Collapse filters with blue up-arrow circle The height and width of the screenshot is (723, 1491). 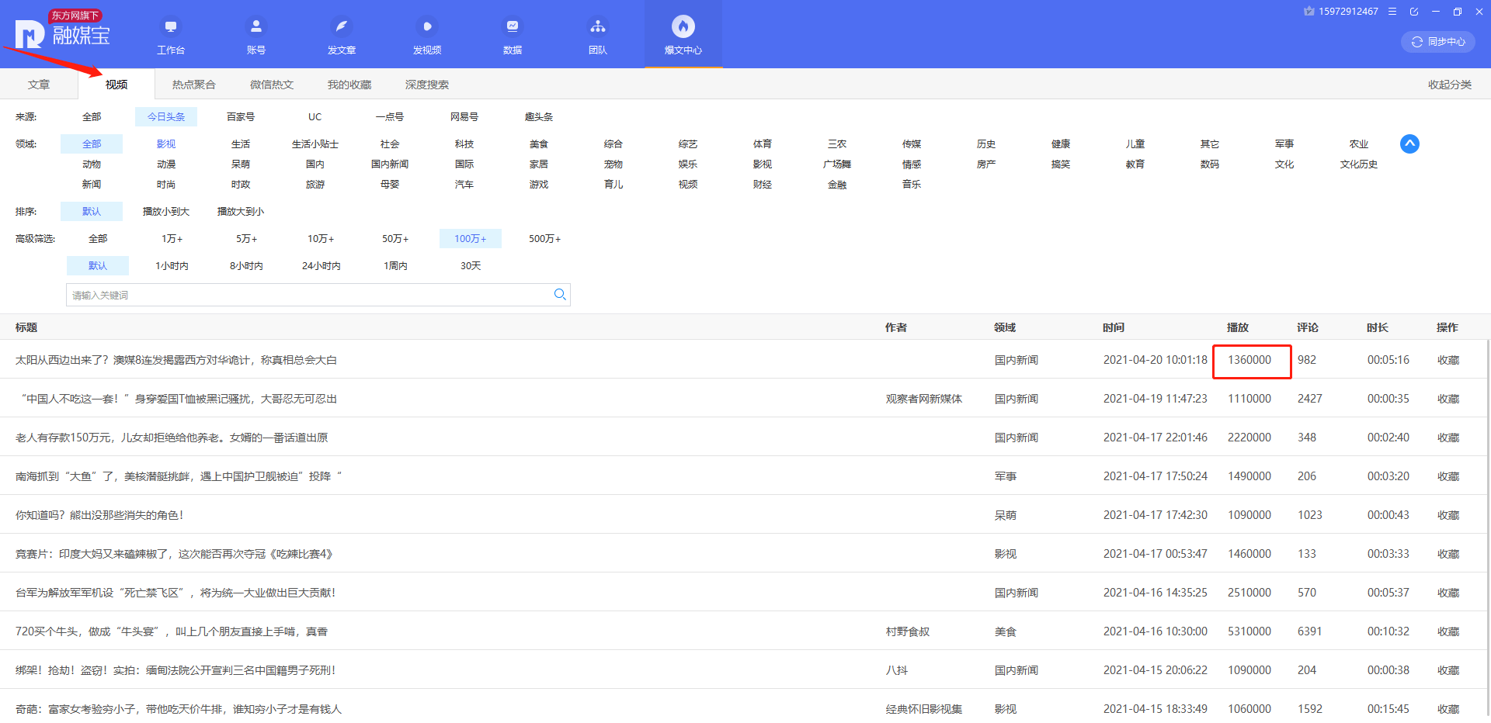tap(1409, 144)
